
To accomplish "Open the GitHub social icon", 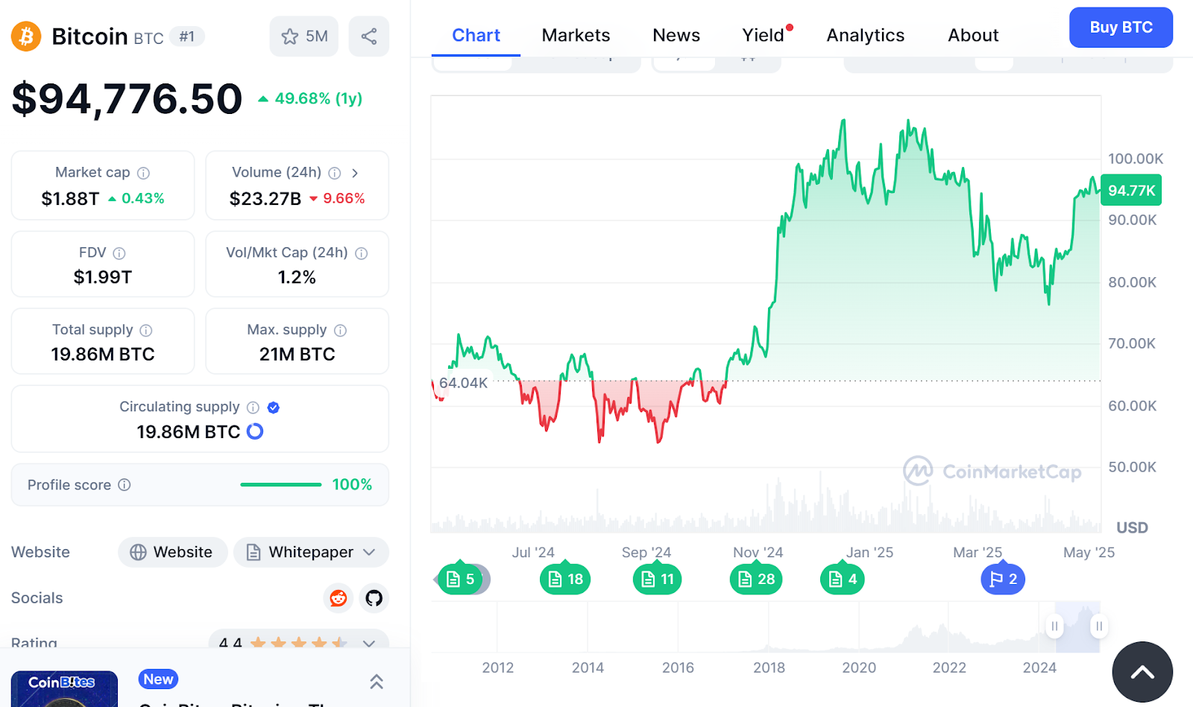I will (x=374, y=597).
